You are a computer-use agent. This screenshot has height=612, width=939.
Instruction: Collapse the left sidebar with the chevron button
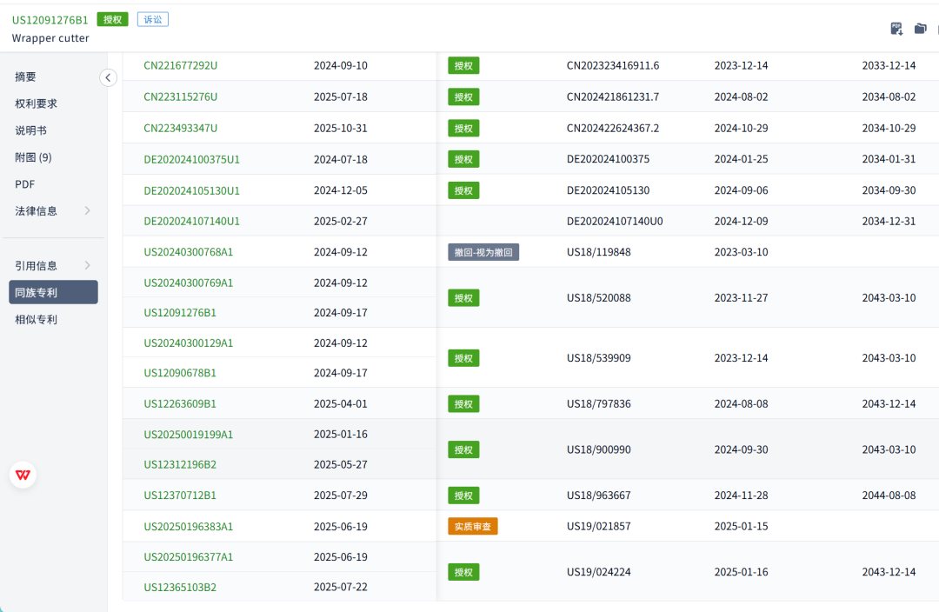coord(108,77)
